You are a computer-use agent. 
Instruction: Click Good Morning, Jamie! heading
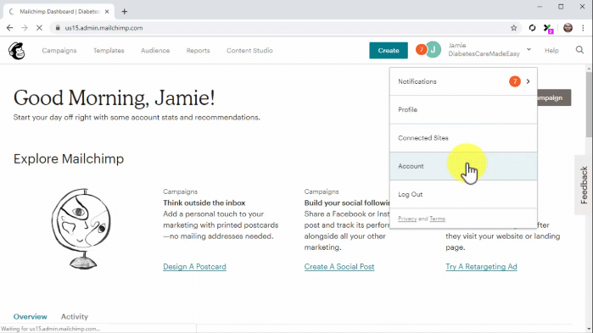[115, 98]
